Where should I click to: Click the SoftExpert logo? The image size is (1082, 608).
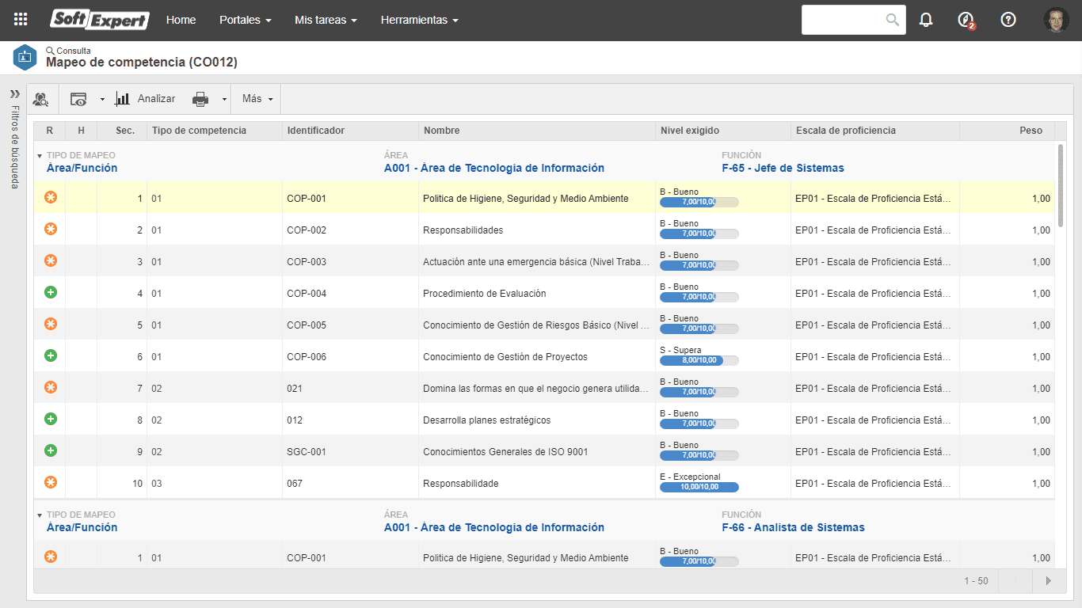pos(100,20)
